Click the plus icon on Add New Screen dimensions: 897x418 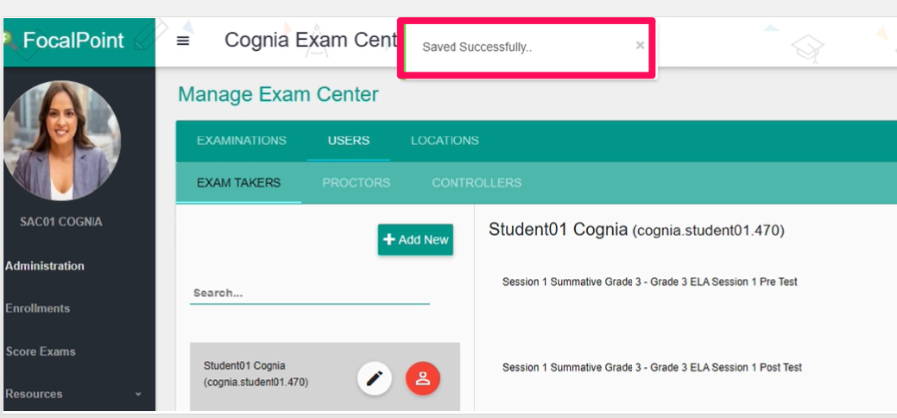pos(389,239)
